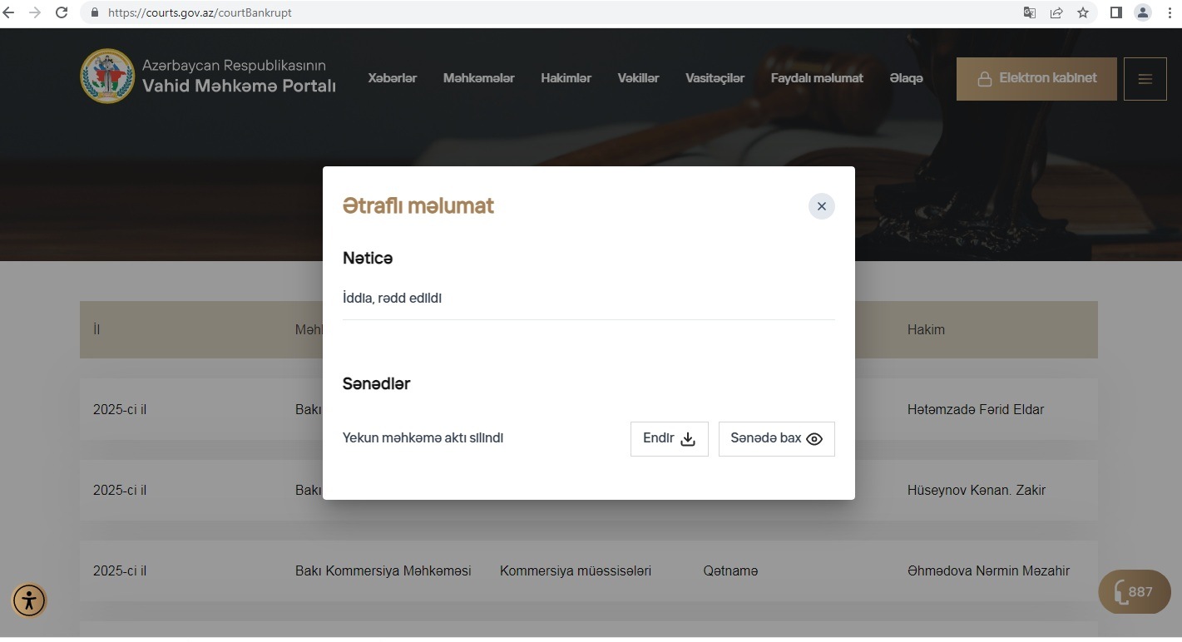Reload the page in browser
The height and width of the screenshot is (642, 1182).
pyautogui.click(x=61, y=12)
